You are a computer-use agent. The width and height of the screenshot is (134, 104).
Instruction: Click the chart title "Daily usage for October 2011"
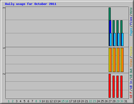pyautogui.click(x=31, y=4)
